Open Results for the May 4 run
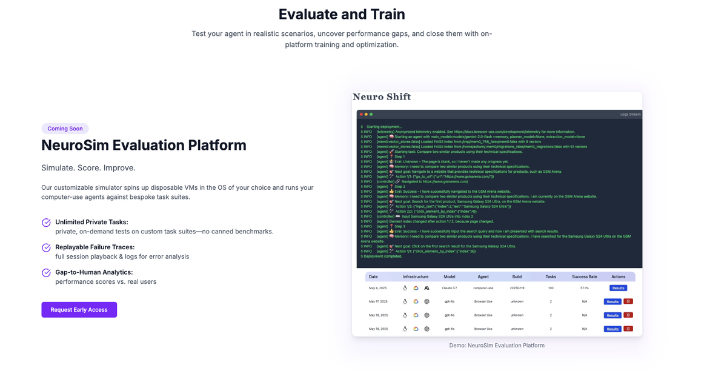 (x=618, y=287)
